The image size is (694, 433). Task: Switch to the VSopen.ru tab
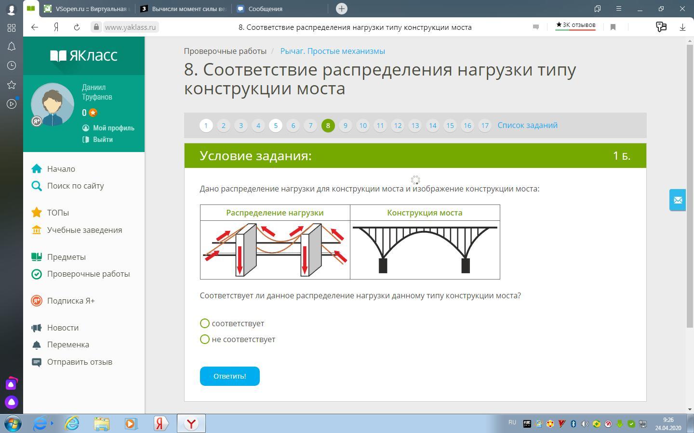coord(87,9)
